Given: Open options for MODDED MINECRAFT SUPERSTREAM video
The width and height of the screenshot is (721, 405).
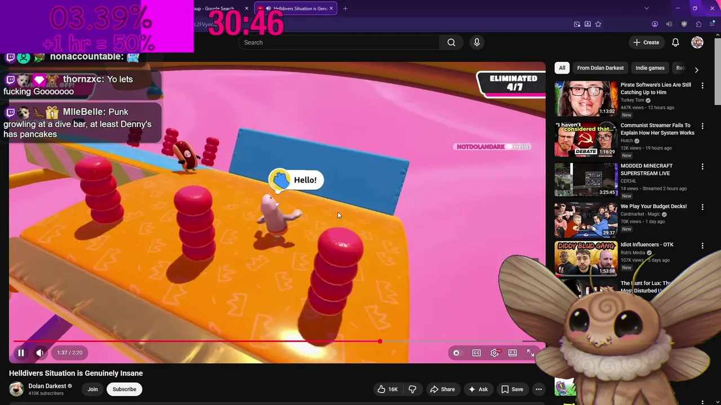Looking at the screenshot, I should click(702, 166).
